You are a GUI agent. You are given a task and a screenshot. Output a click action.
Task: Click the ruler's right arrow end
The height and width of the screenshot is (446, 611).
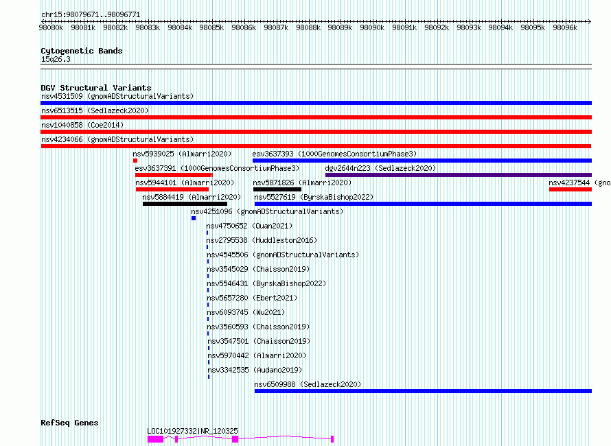click(x=590, y=21)
